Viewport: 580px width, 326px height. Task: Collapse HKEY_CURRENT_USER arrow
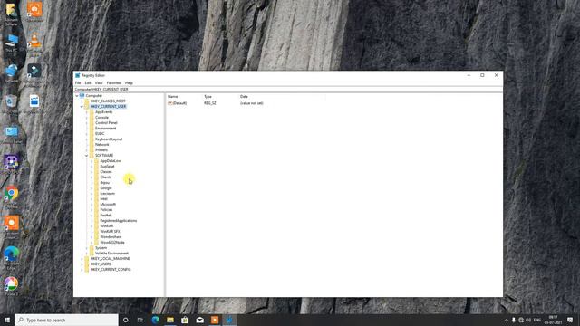(x=82, y=107)
